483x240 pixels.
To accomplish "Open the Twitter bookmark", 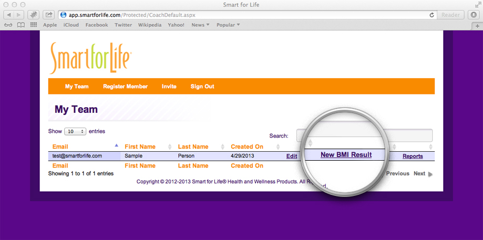I will tap(123, 25).
